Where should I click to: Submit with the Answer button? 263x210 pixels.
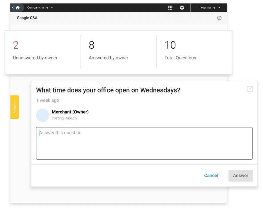point(240,176)
